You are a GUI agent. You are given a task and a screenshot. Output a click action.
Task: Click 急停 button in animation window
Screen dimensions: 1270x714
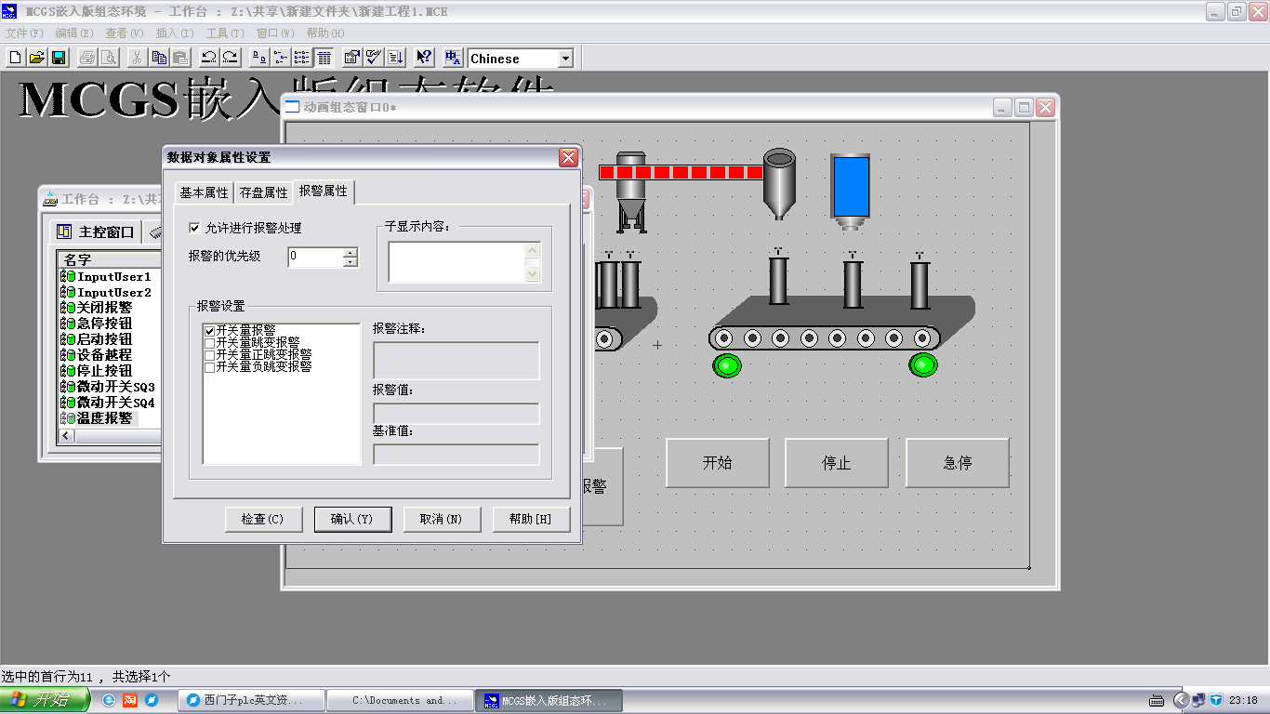point(958,463)
